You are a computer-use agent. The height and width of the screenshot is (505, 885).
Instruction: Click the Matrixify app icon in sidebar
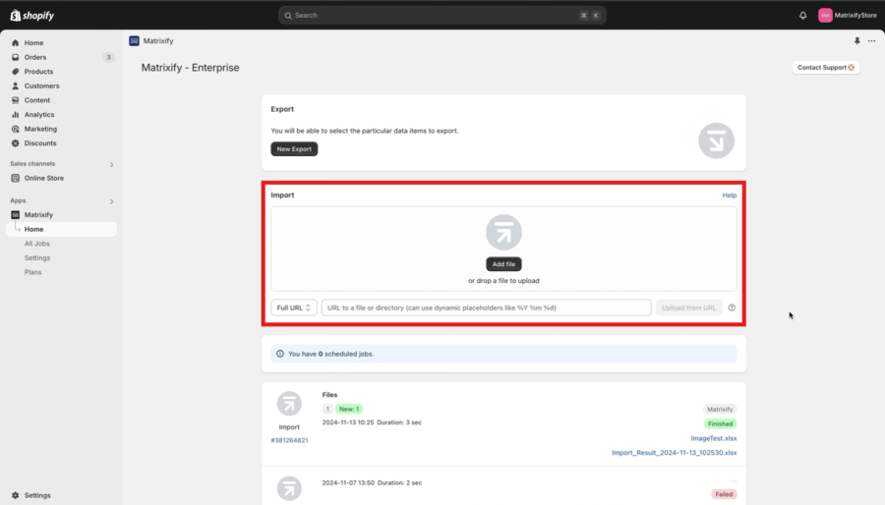click(x=15, y=215)
